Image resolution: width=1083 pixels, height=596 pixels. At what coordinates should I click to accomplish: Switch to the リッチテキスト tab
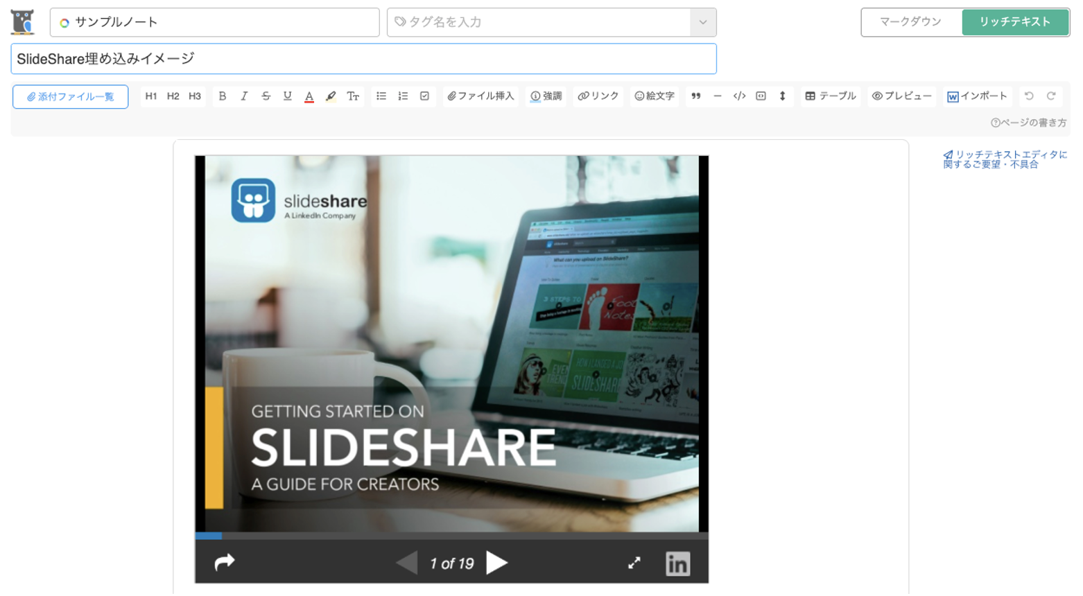(x=1015, y=22)
